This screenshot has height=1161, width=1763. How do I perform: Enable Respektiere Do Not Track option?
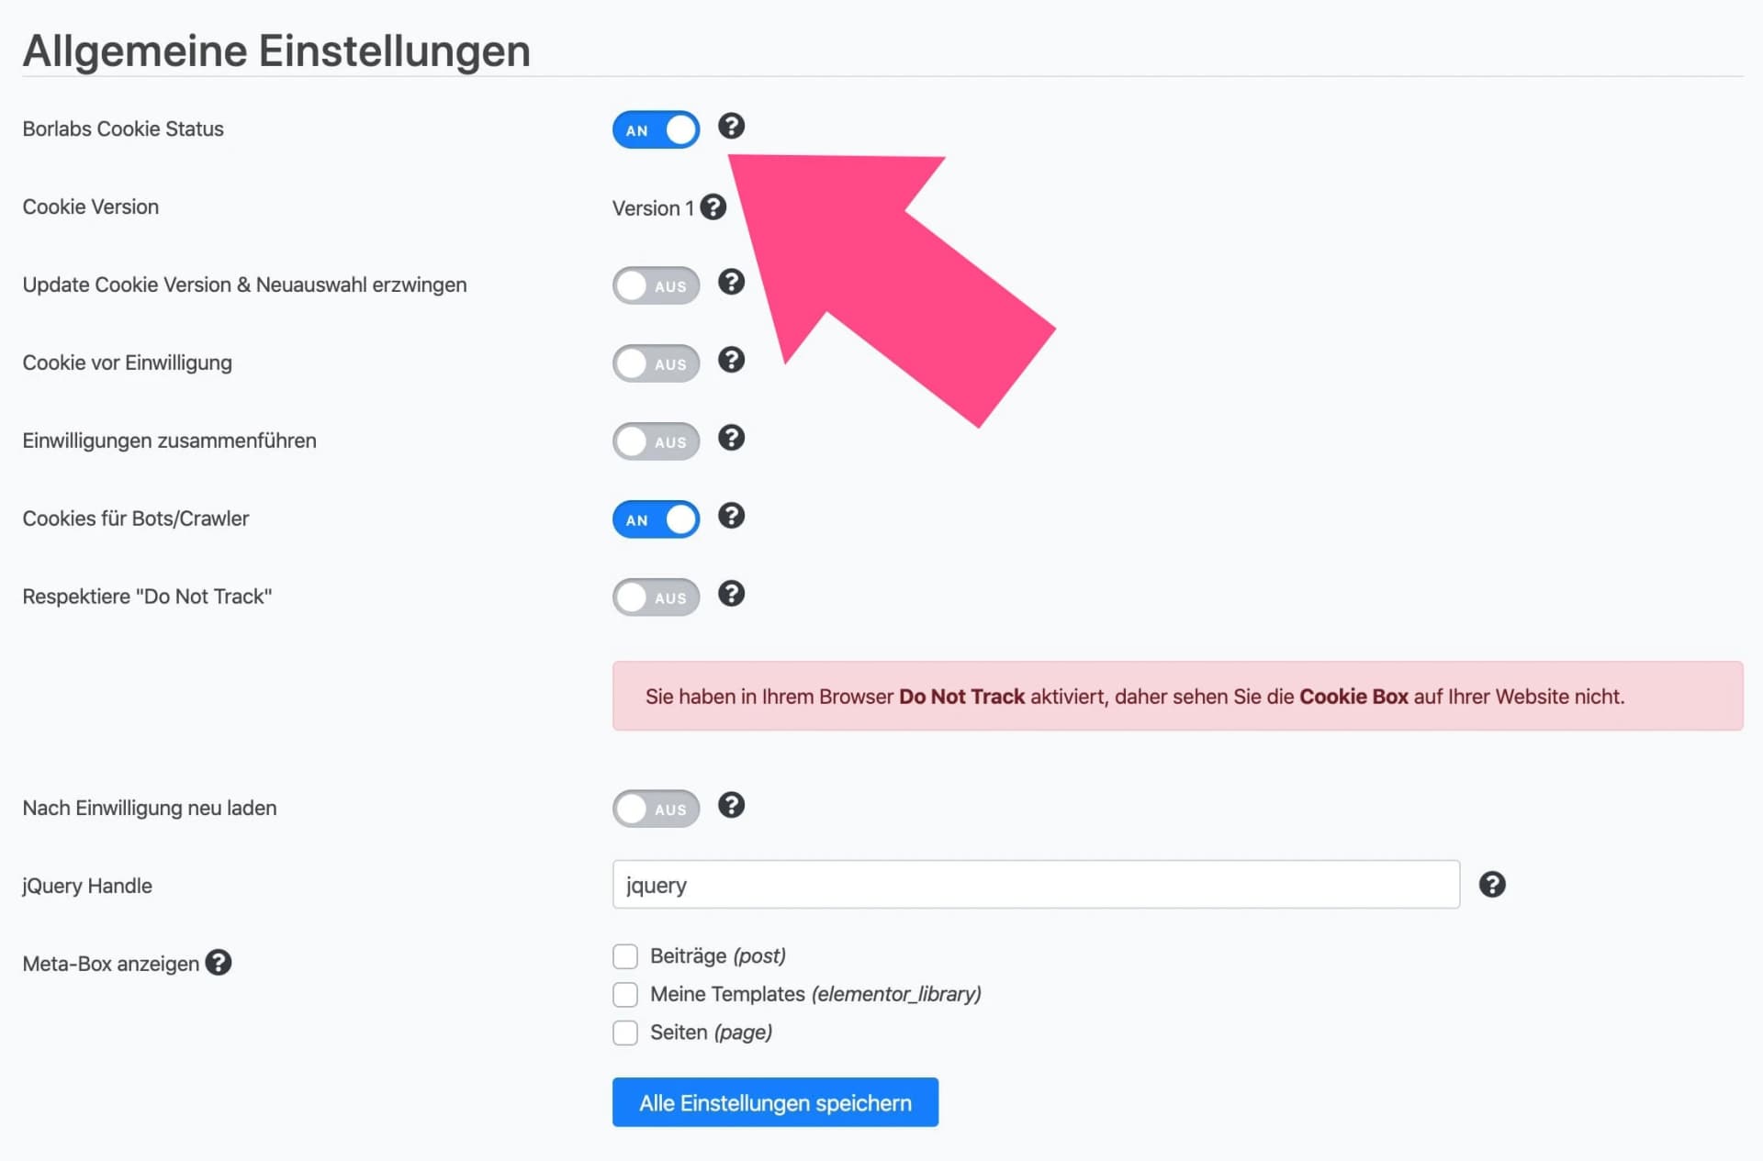656,597
